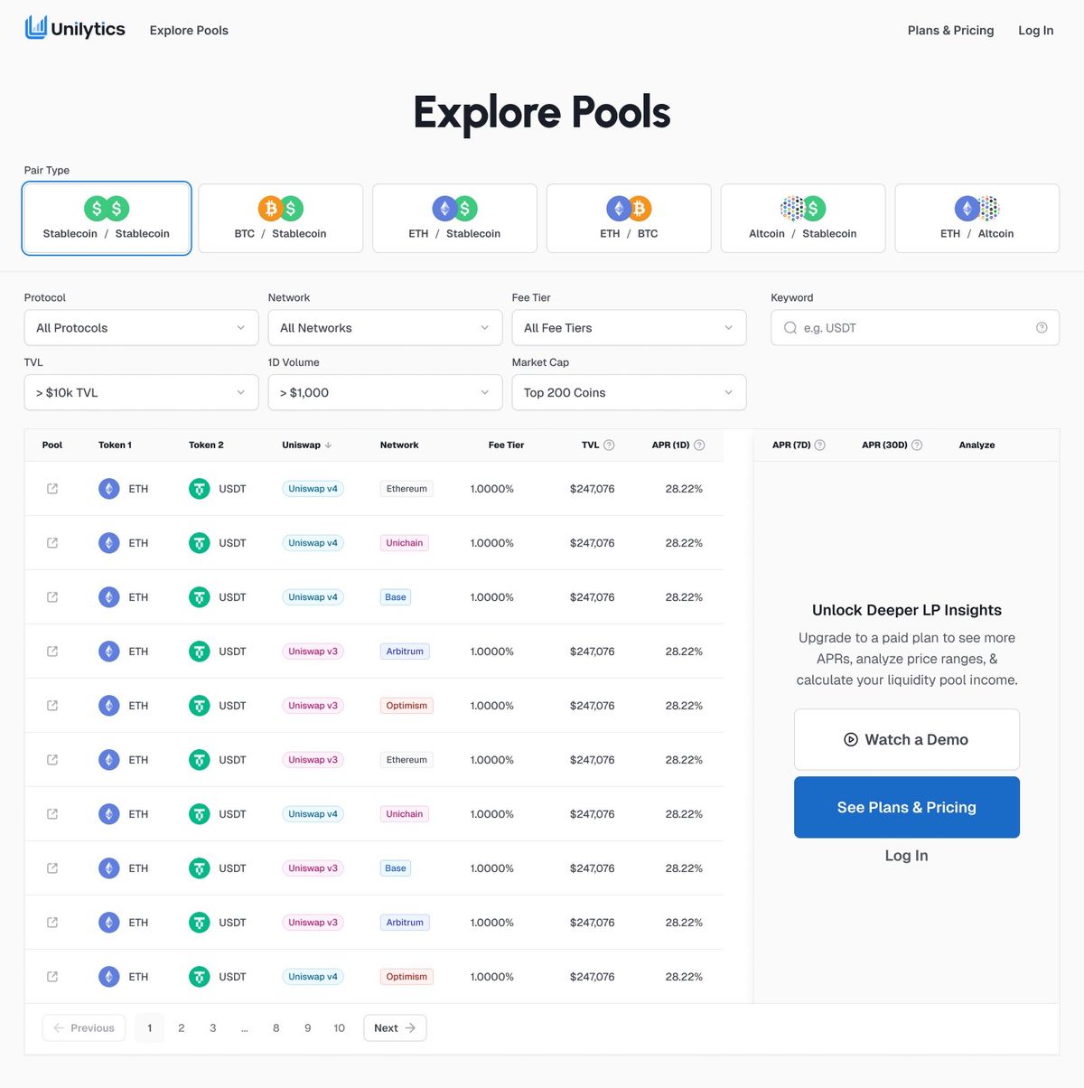Screen dimensions: 1084x1088
Task: Click the Unilytics logo
Action: (75, 29)
